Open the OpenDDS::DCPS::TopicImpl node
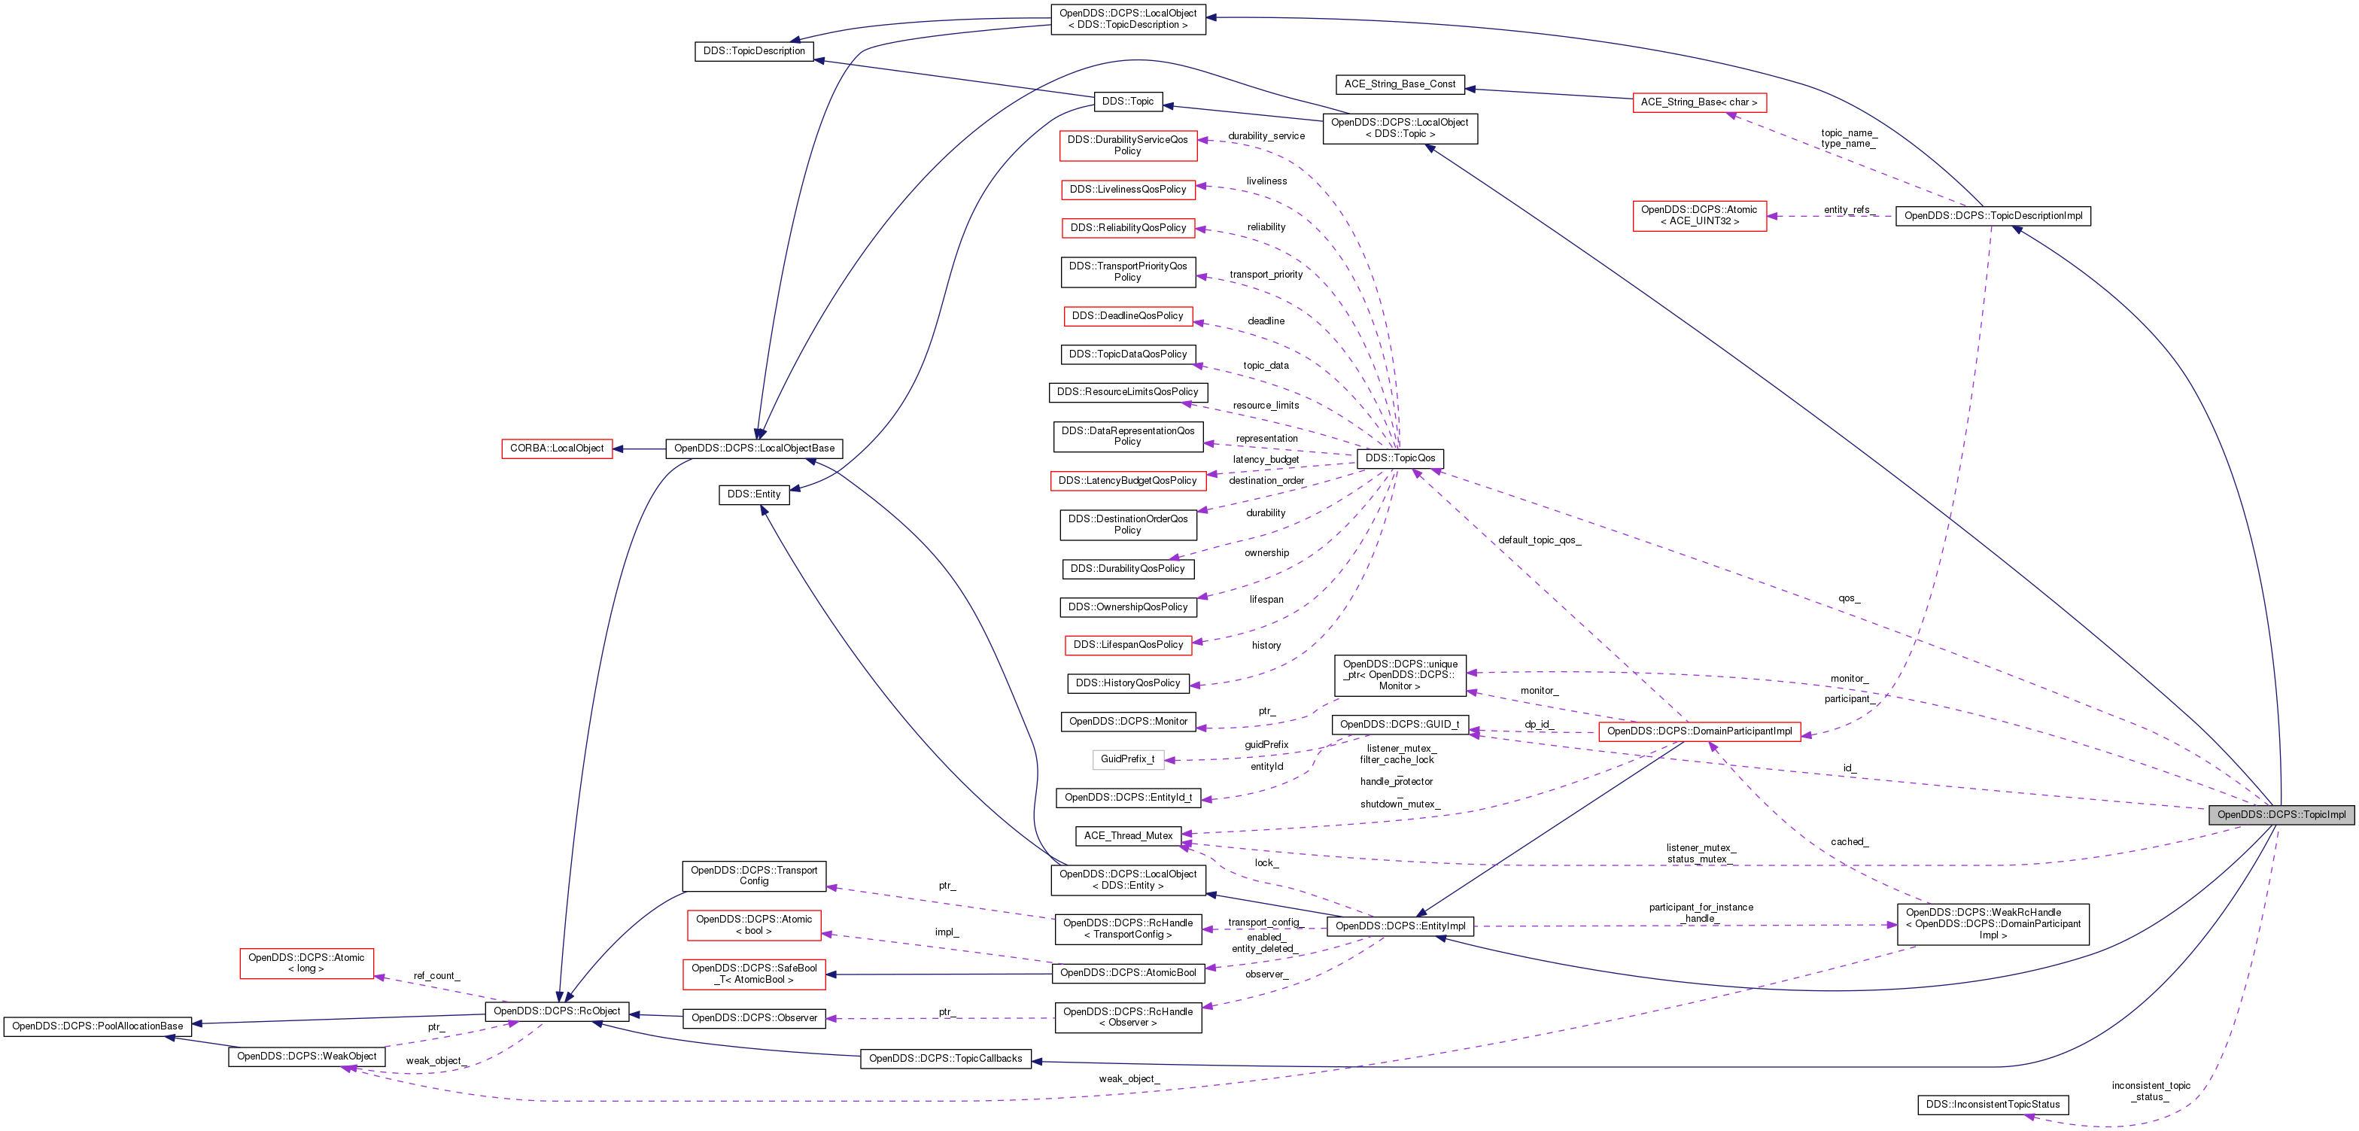The height and width of the screenshot is (1131, 2359). click(2281, 814)
